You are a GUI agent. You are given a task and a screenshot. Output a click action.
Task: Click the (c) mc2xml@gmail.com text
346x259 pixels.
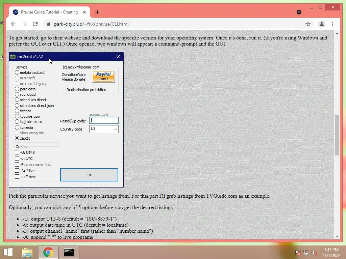click(x=81, y=67)
